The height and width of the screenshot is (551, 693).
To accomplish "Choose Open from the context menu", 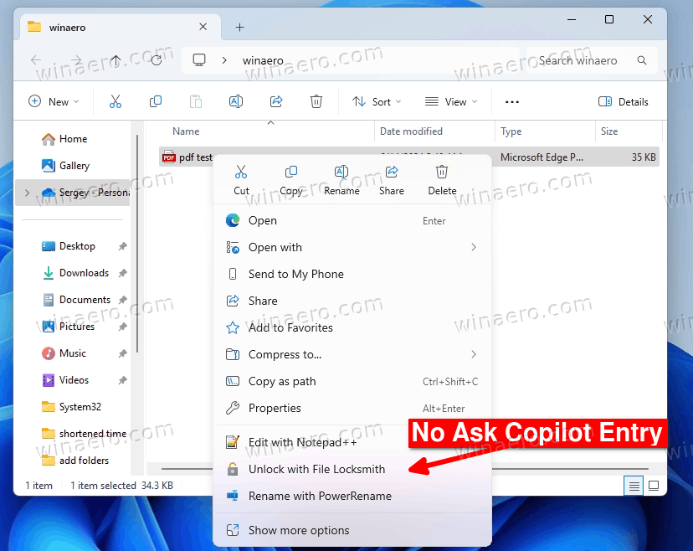I will click(352, 221).
